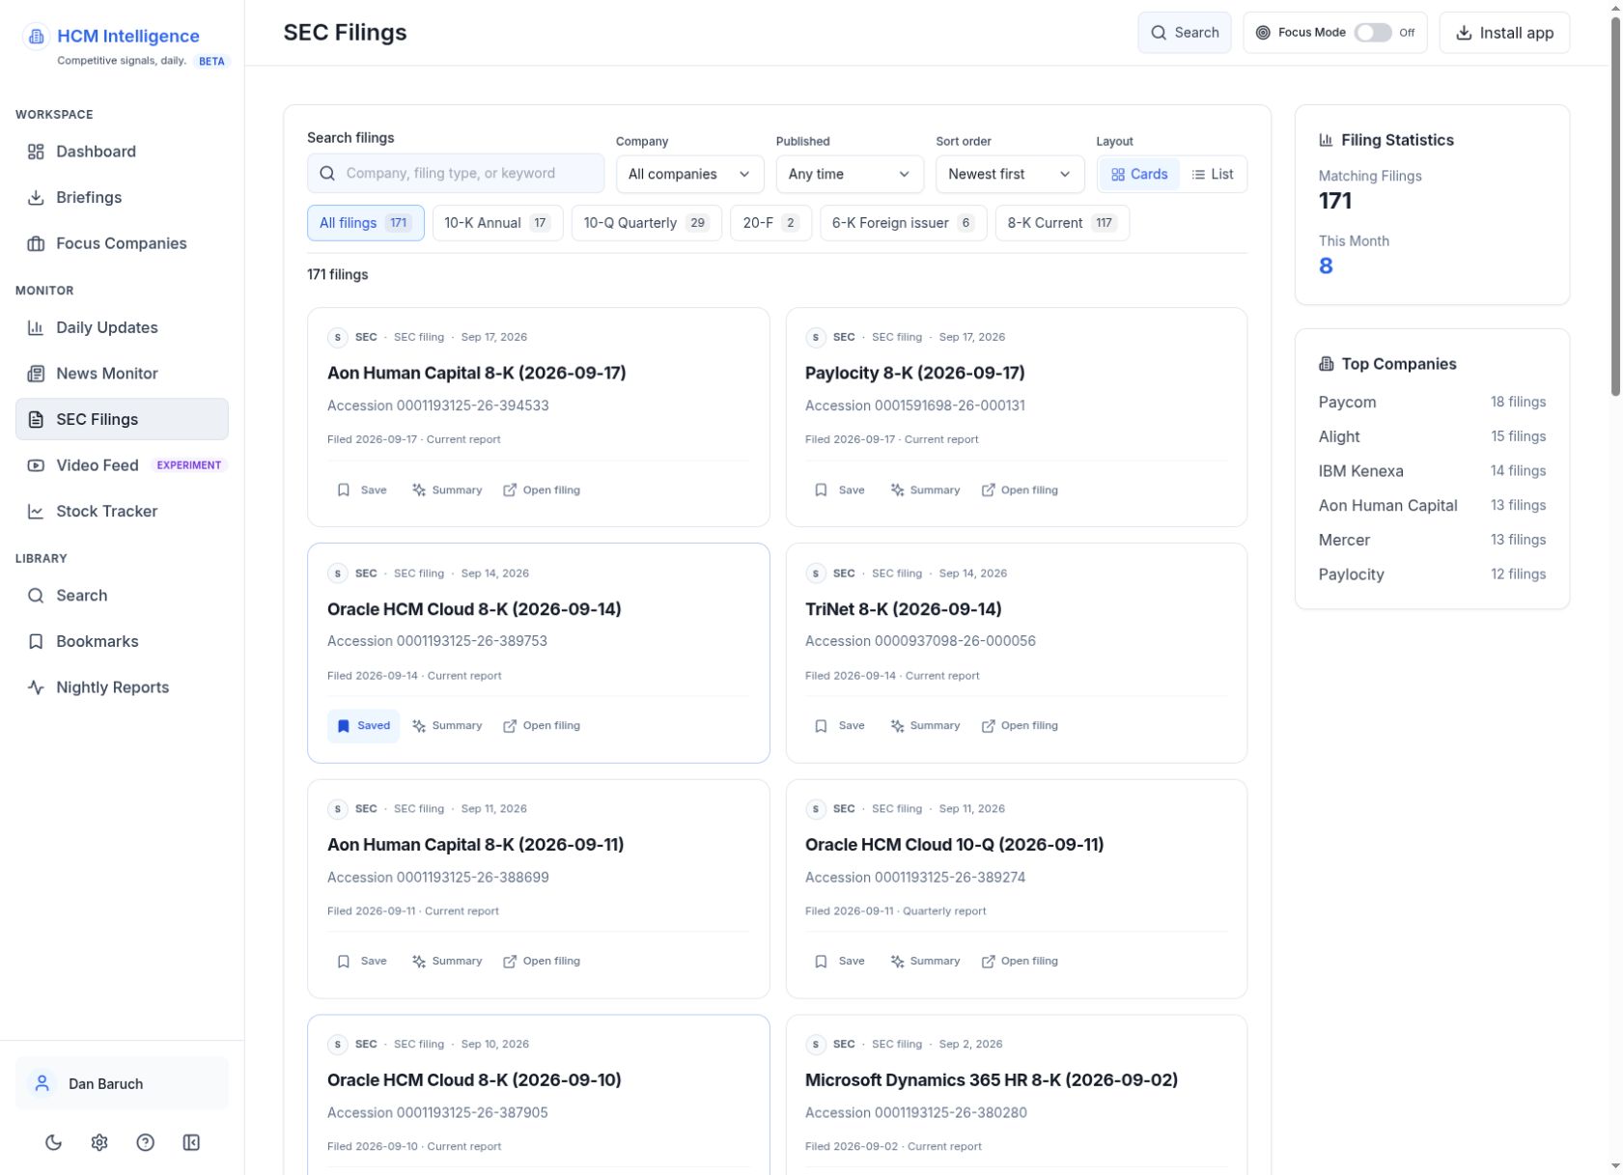Image resolution: width=1623 pixels, height=1175 pixels.
Task: Filter by 20-F filings
Action: click(770, 223)
